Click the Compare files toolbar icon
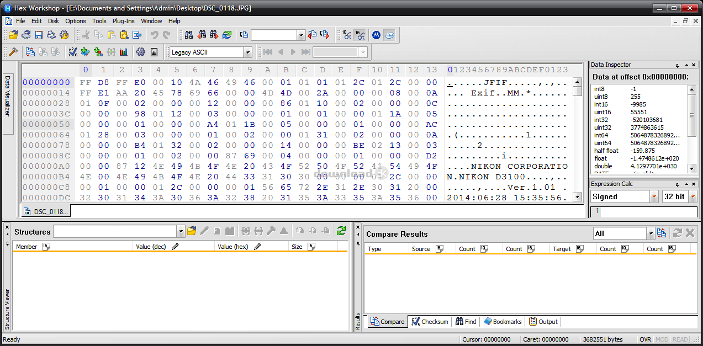 (30, 52)
